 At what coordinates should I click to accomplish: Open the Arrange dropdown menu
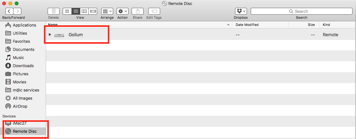[x=107, y=11]
